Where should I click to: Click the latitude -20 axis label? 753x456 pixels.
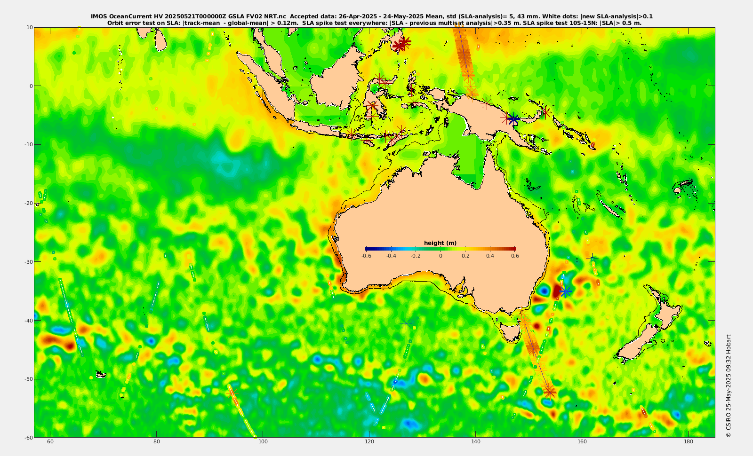click(28, 203)
